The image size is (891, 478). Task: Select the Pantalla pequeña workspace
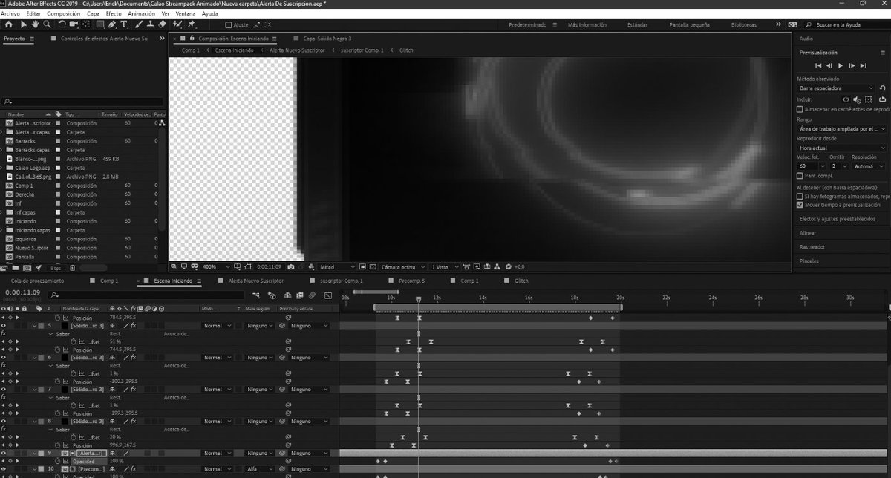(690, 24)
